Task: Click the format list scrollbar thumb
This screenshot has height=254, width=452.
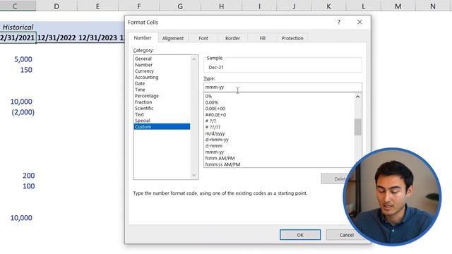Action: click(x=358, y=127)
